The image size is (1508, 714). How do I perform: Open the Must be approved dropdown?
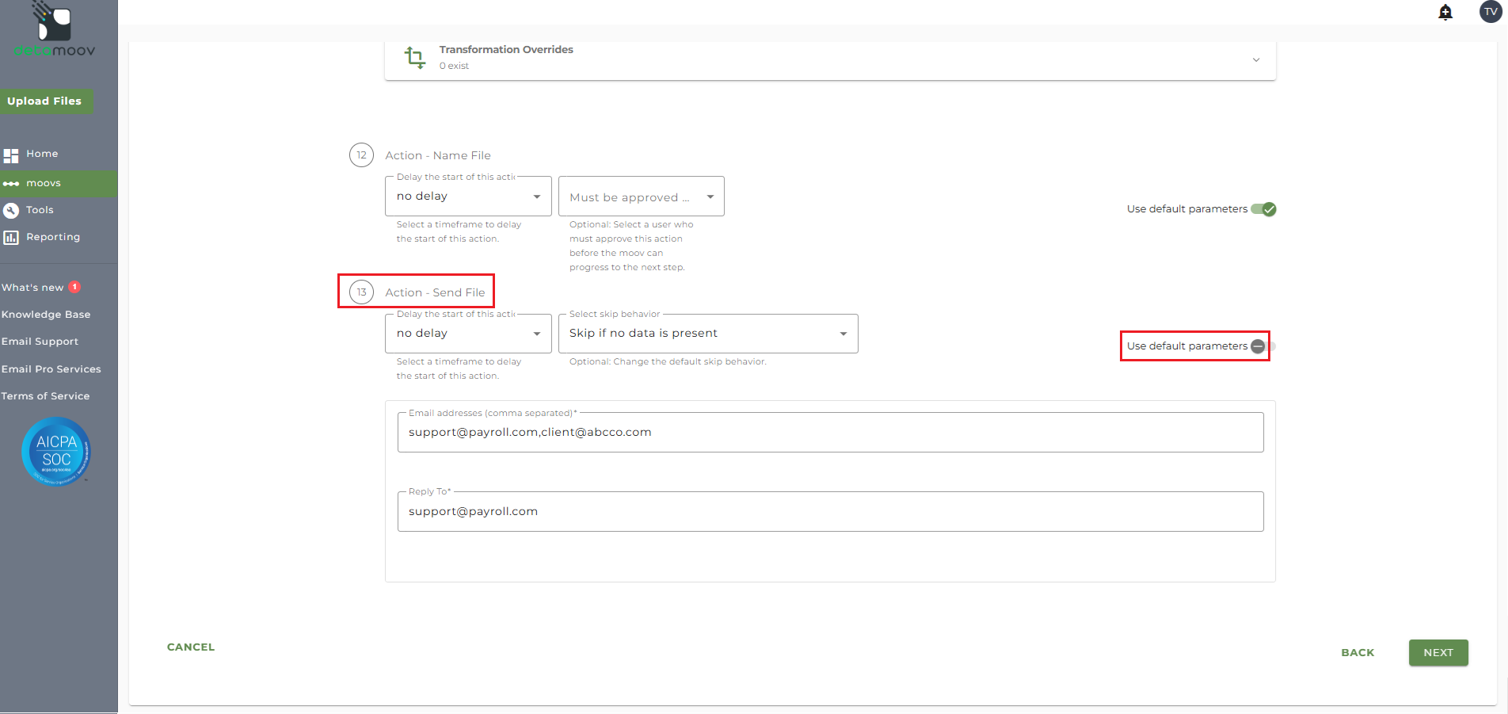(x=641, y=197)
